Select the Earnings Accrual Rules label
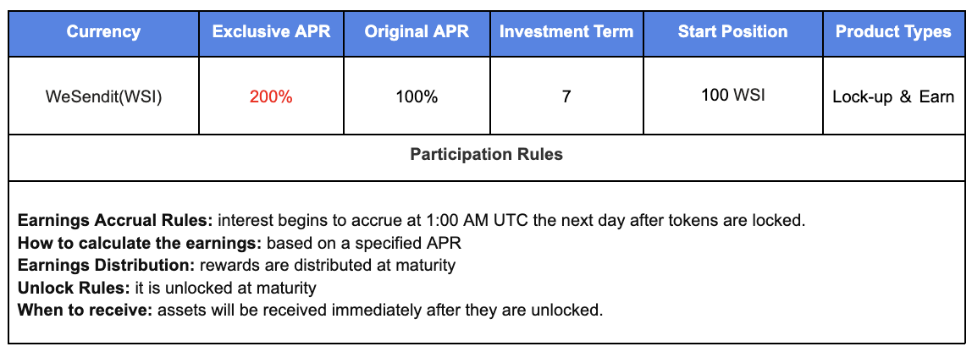 tap(116, 222)
